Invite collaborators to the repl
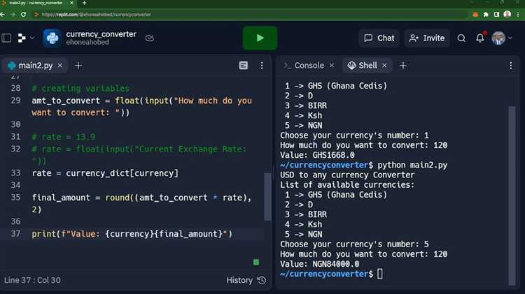The height and width of the screenshot is (294, 525). [427, 38]
